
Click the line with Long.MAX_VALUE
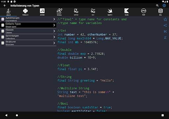[x=90, y=38]
